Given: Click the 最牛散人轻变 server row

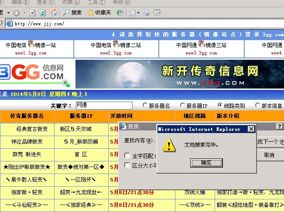Looking at the screenshot, I should tap(27, 180).
